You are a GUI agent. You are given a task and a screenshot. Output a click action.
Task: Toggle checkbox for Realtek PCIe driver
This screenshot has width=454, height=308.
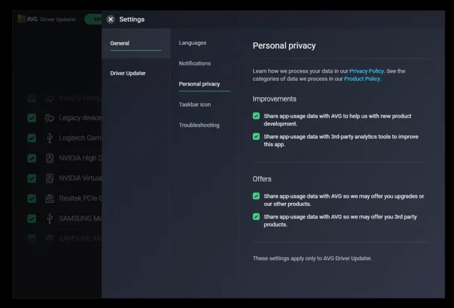32,198
